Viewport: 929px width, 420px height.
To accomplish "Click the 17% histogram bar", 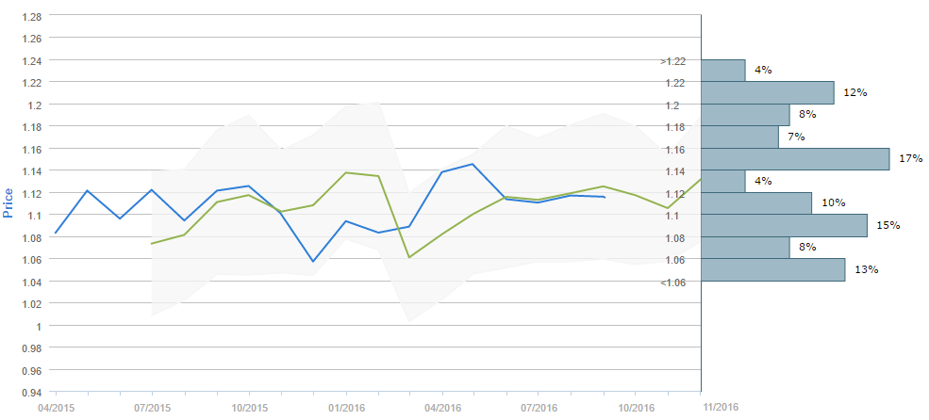I will click(795, 159).
